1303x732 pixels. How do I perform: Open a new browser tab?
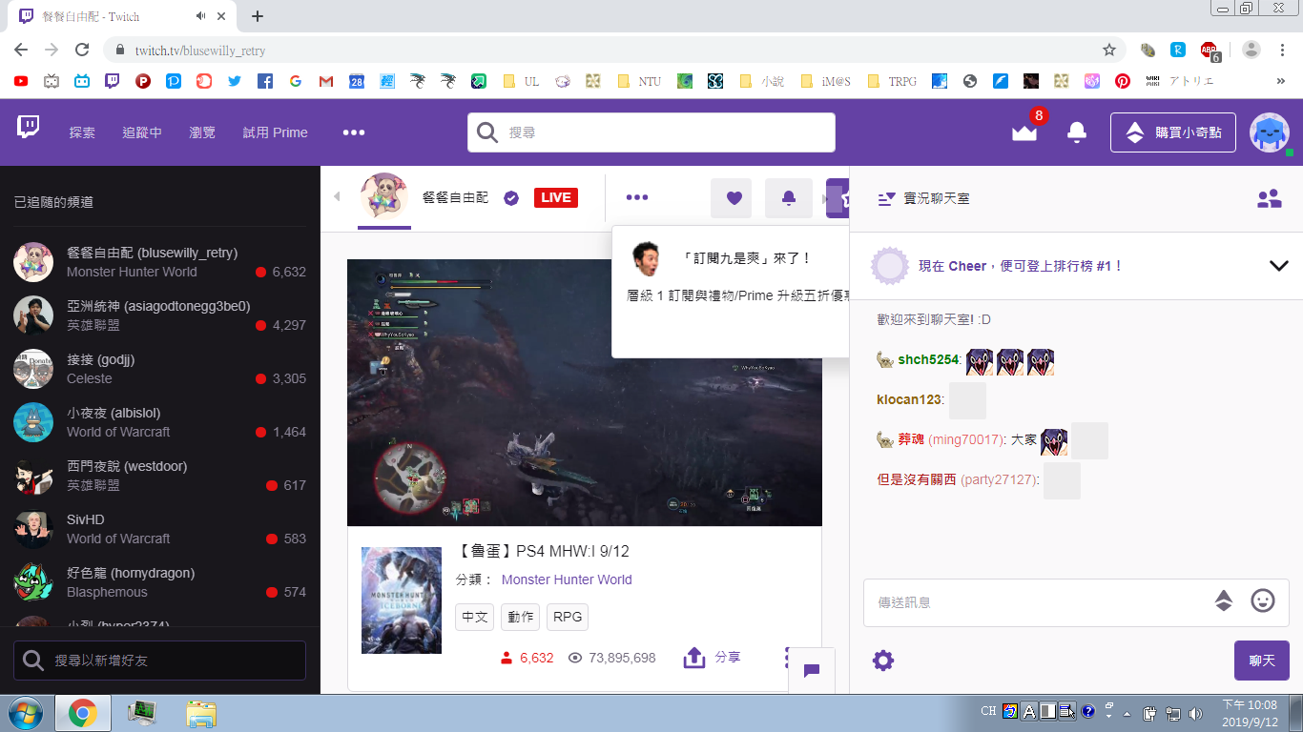(258, 16)
